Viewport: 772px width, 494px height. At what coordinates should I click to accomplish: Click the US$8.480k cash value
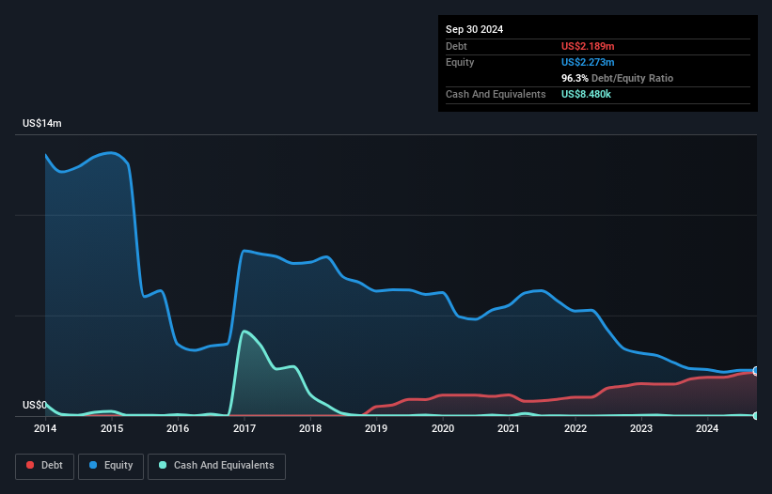point(586,94)
